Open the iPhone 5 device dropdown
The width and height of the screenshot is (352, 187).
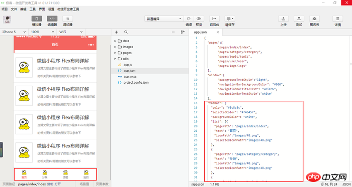click(x=14, y=32)
